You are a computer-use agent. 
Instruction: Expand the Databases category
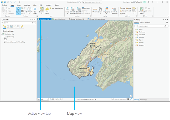[135, 35]
